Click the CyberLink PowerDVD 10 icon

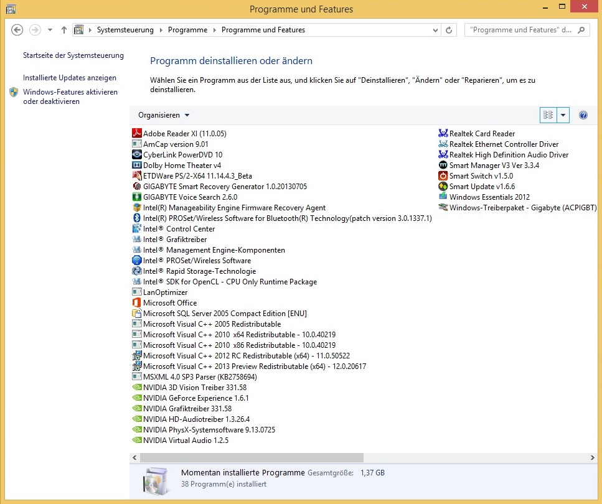tap(137, 154)
